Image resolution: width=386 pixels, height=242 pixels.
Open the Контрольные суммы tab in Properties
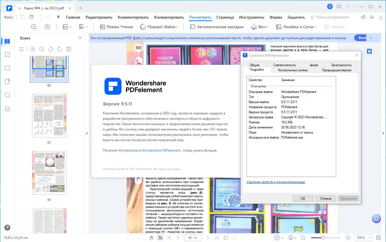[x=293, y=70]
